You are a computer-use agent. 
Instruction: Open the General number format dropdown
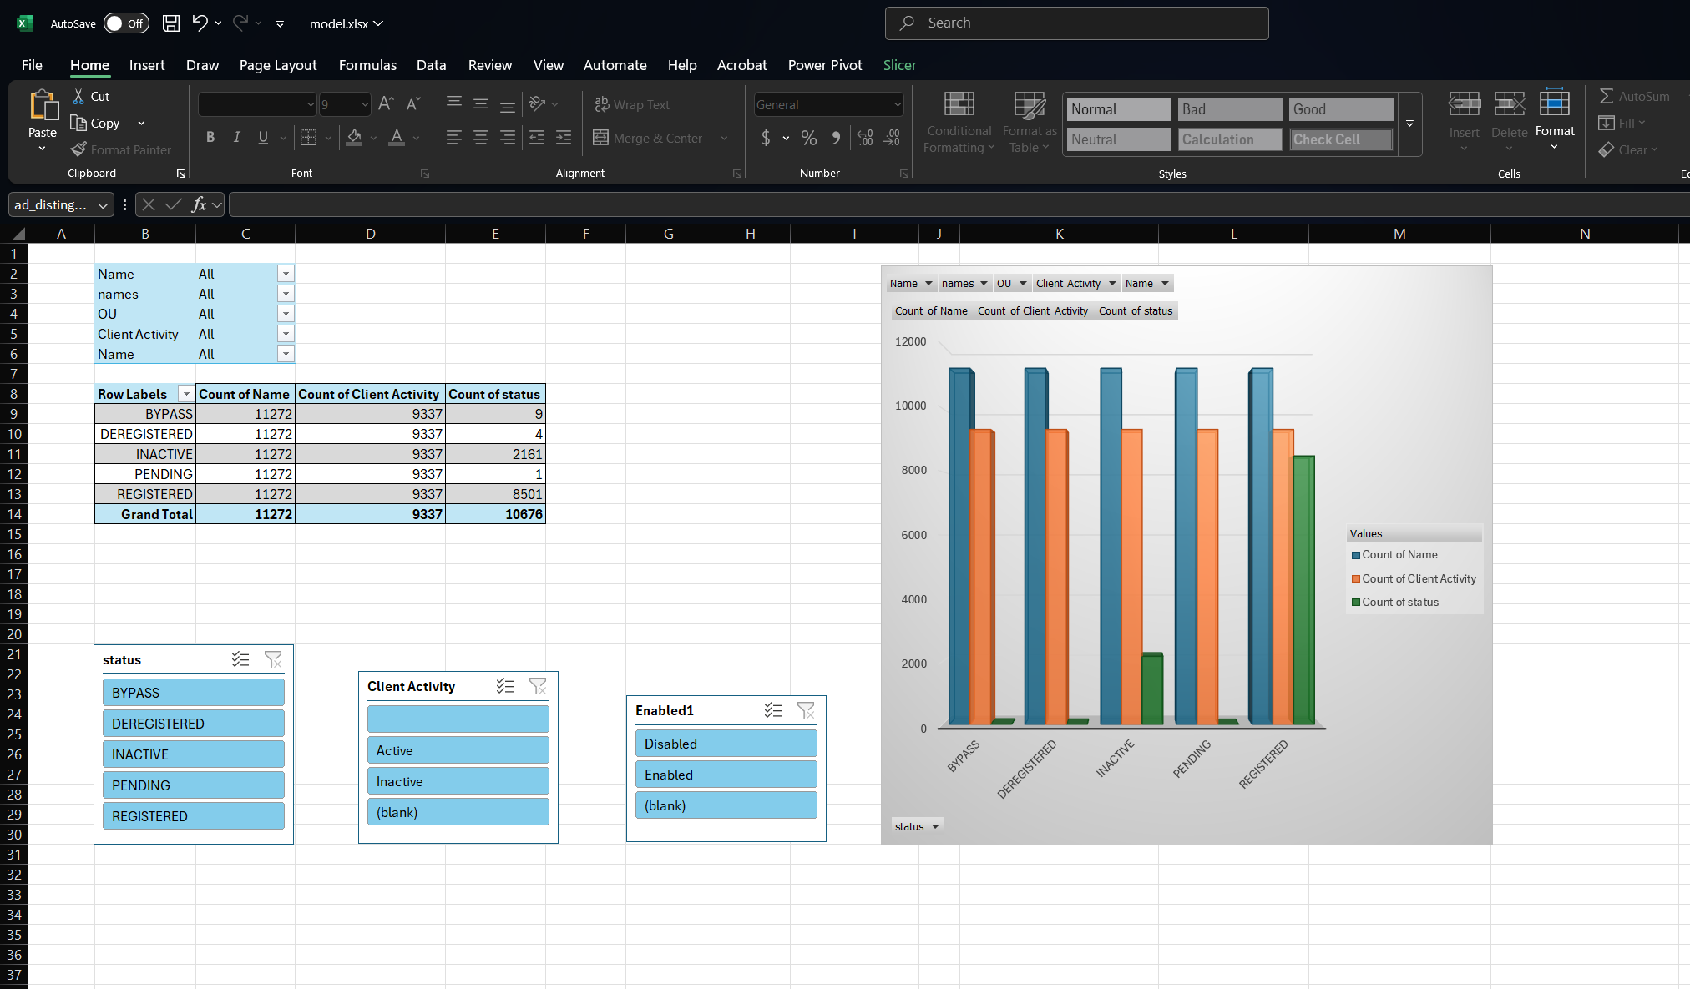(x=898, y=103)
